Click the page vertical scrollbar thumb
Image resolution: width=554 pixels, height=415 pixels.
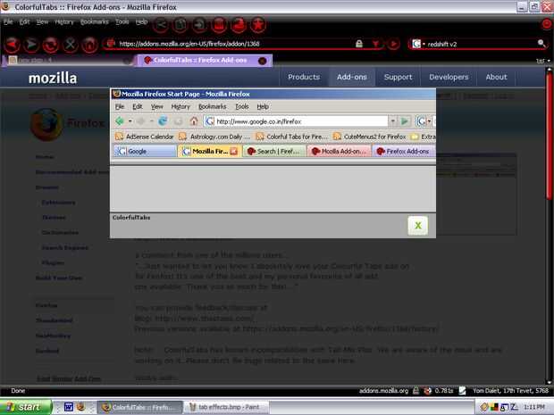(x=549, y=136)
